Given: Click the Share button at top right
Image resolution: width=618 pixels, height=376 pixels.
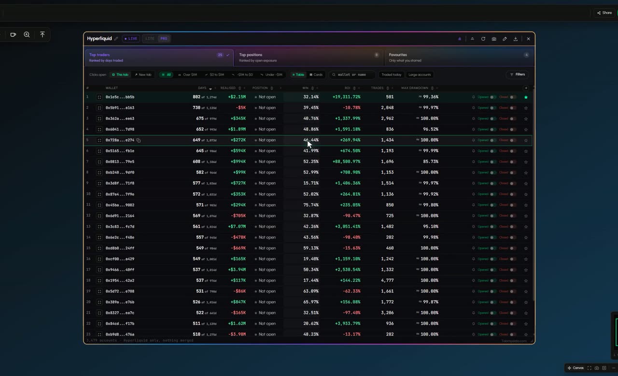Looking at the screenshot, I should point(604,13).
